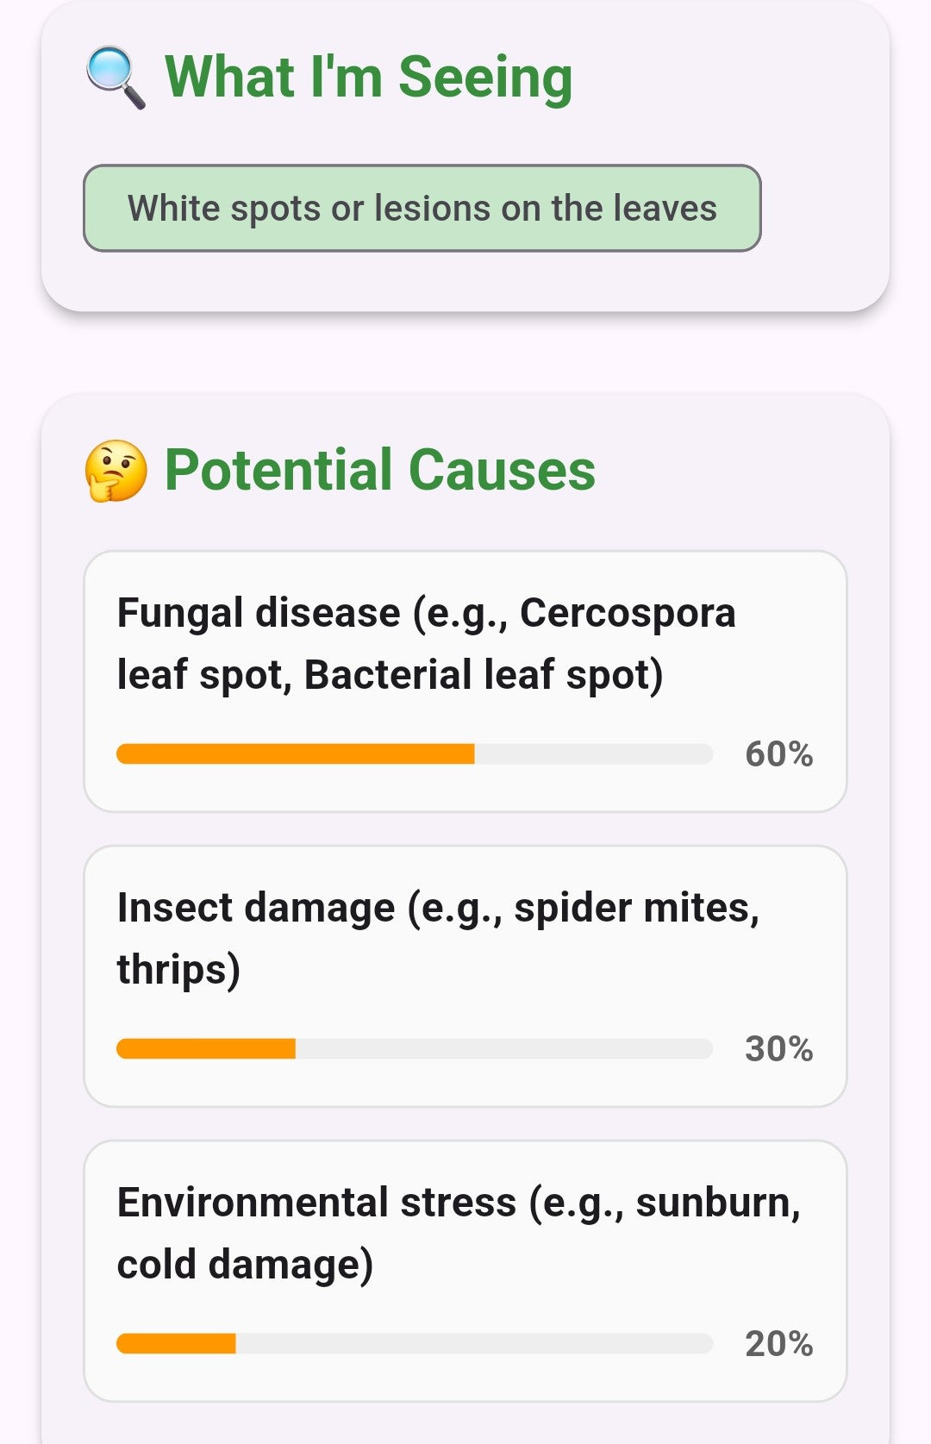This screenshot has height=1444, width=931.
Task: Open the Insect damage cause card
Action: [465, 976]
